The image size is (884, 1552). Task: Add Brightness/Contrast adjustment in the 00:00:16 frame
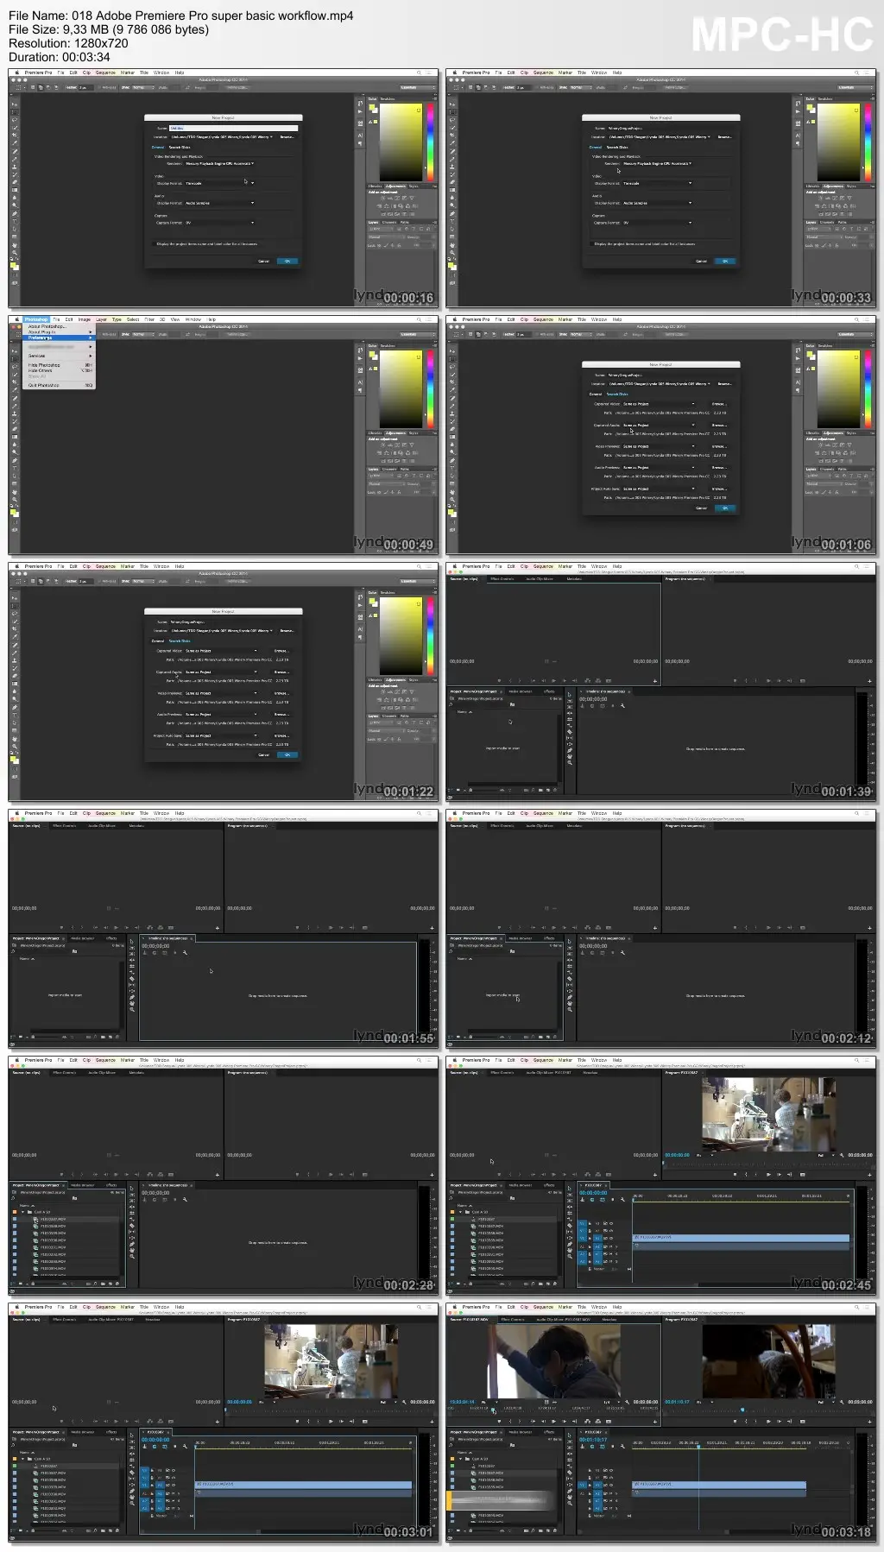point(383,198)
